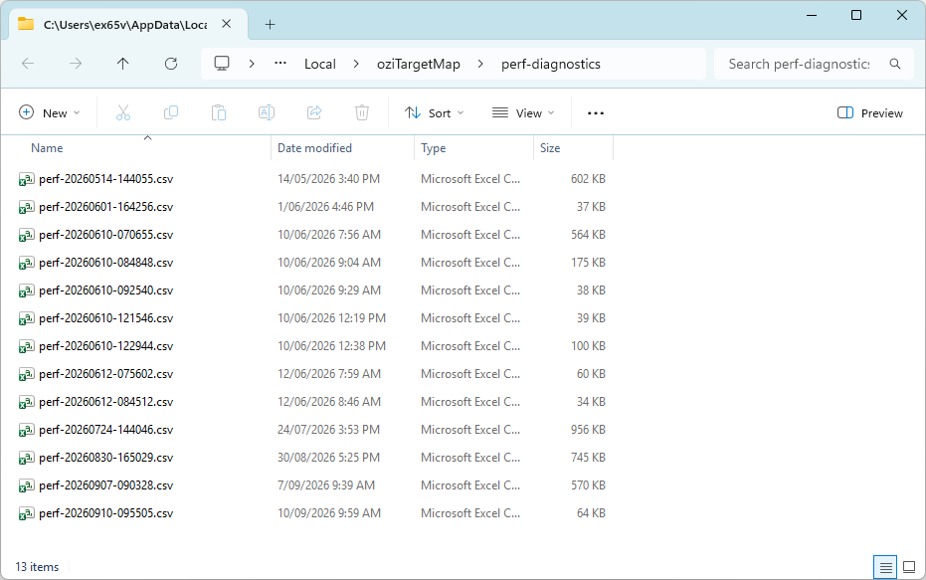Screen dimensions: 926x580
Task: Click icon of perf-20260830-165029.csv
Action: 26,458
